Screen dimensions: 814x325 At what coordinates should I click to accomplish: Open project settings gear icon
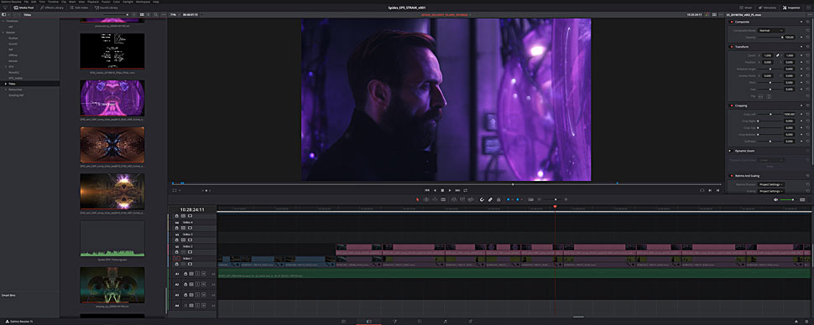(807, 322)
